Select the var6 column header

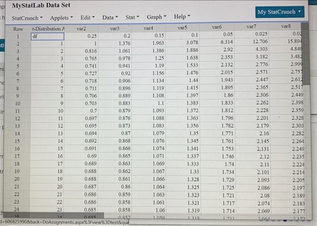pyautogui.click(x=217, y=27)
